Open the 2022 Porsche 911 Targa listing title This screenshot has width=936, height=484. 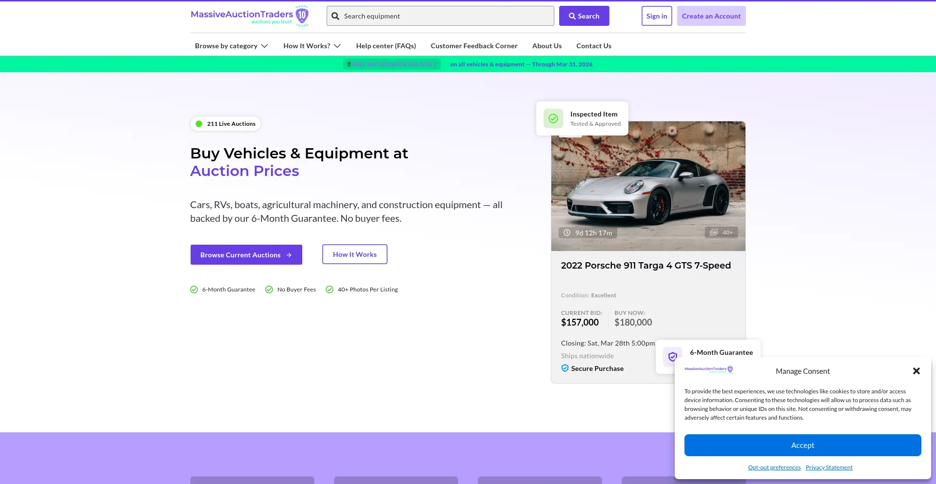click(x=646, y=266)
